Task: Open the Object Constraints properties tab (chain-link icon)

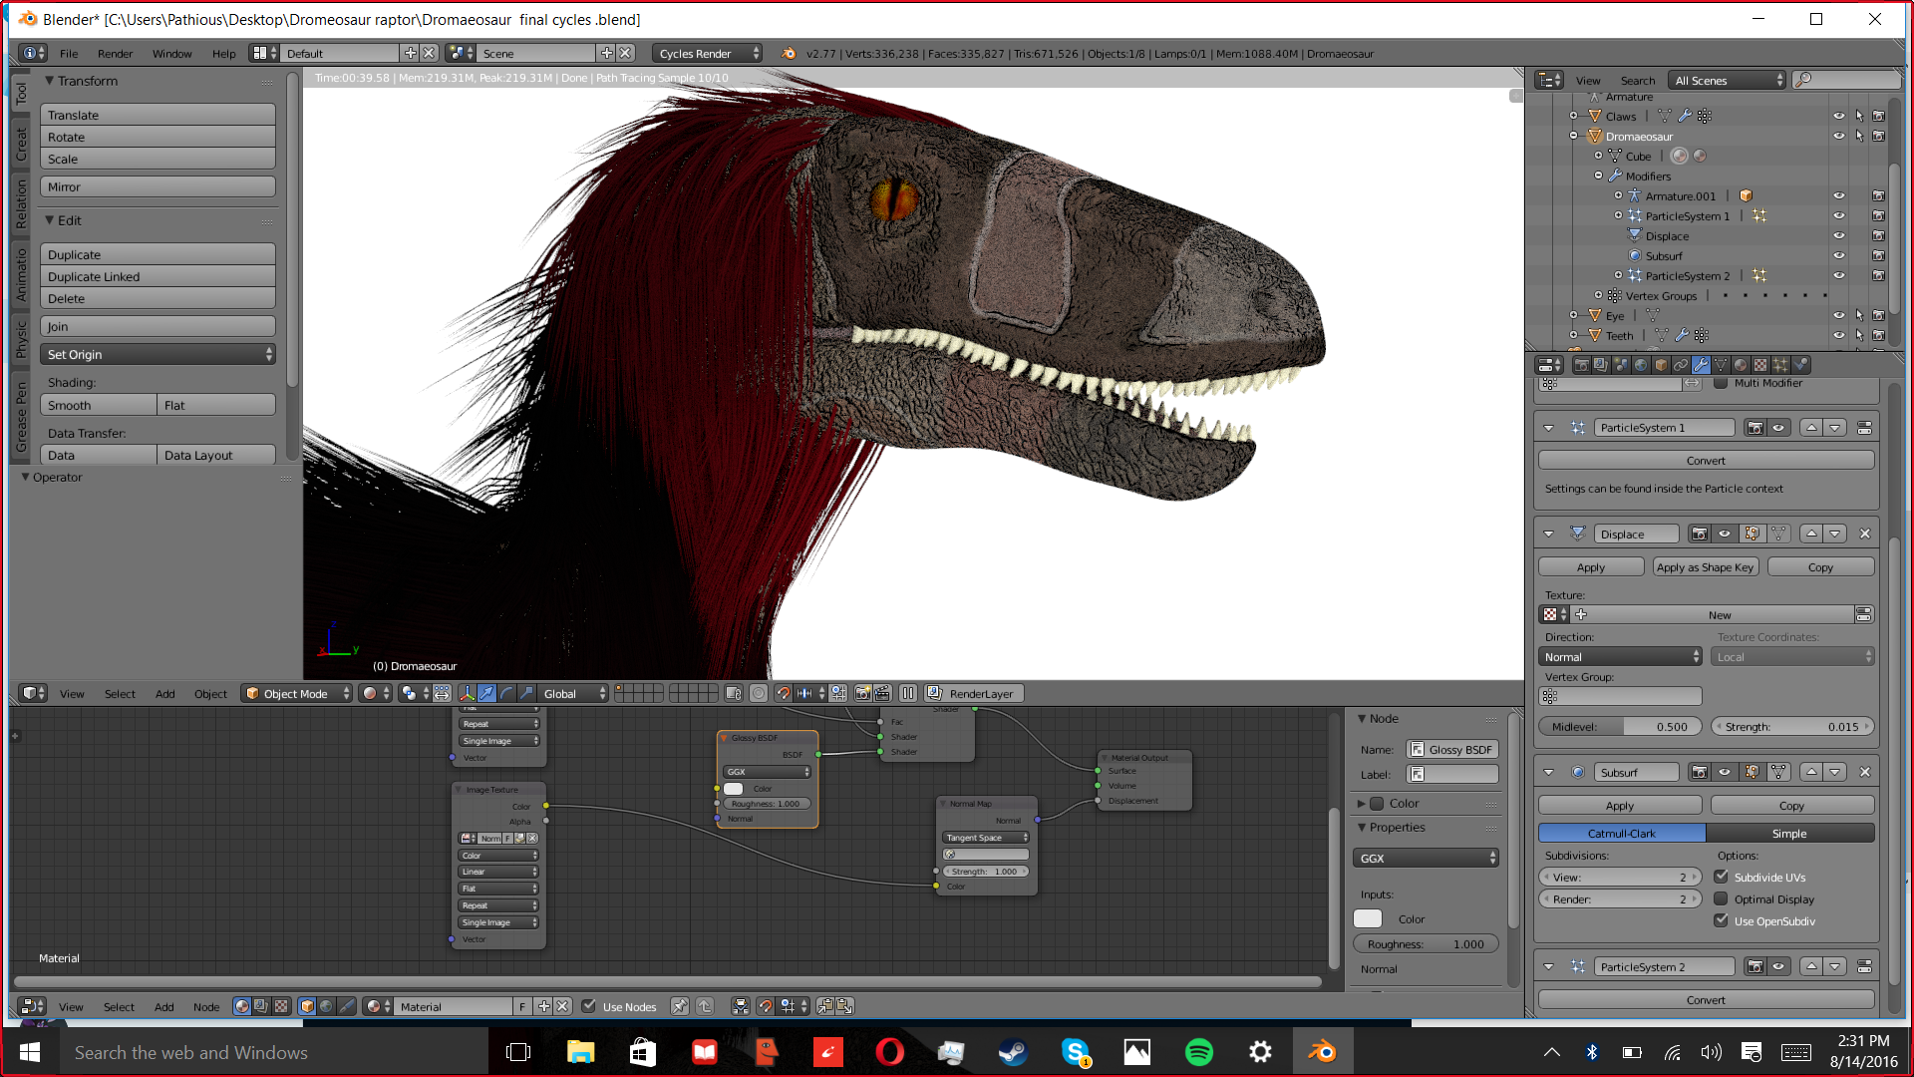Action: point(1681,365)
